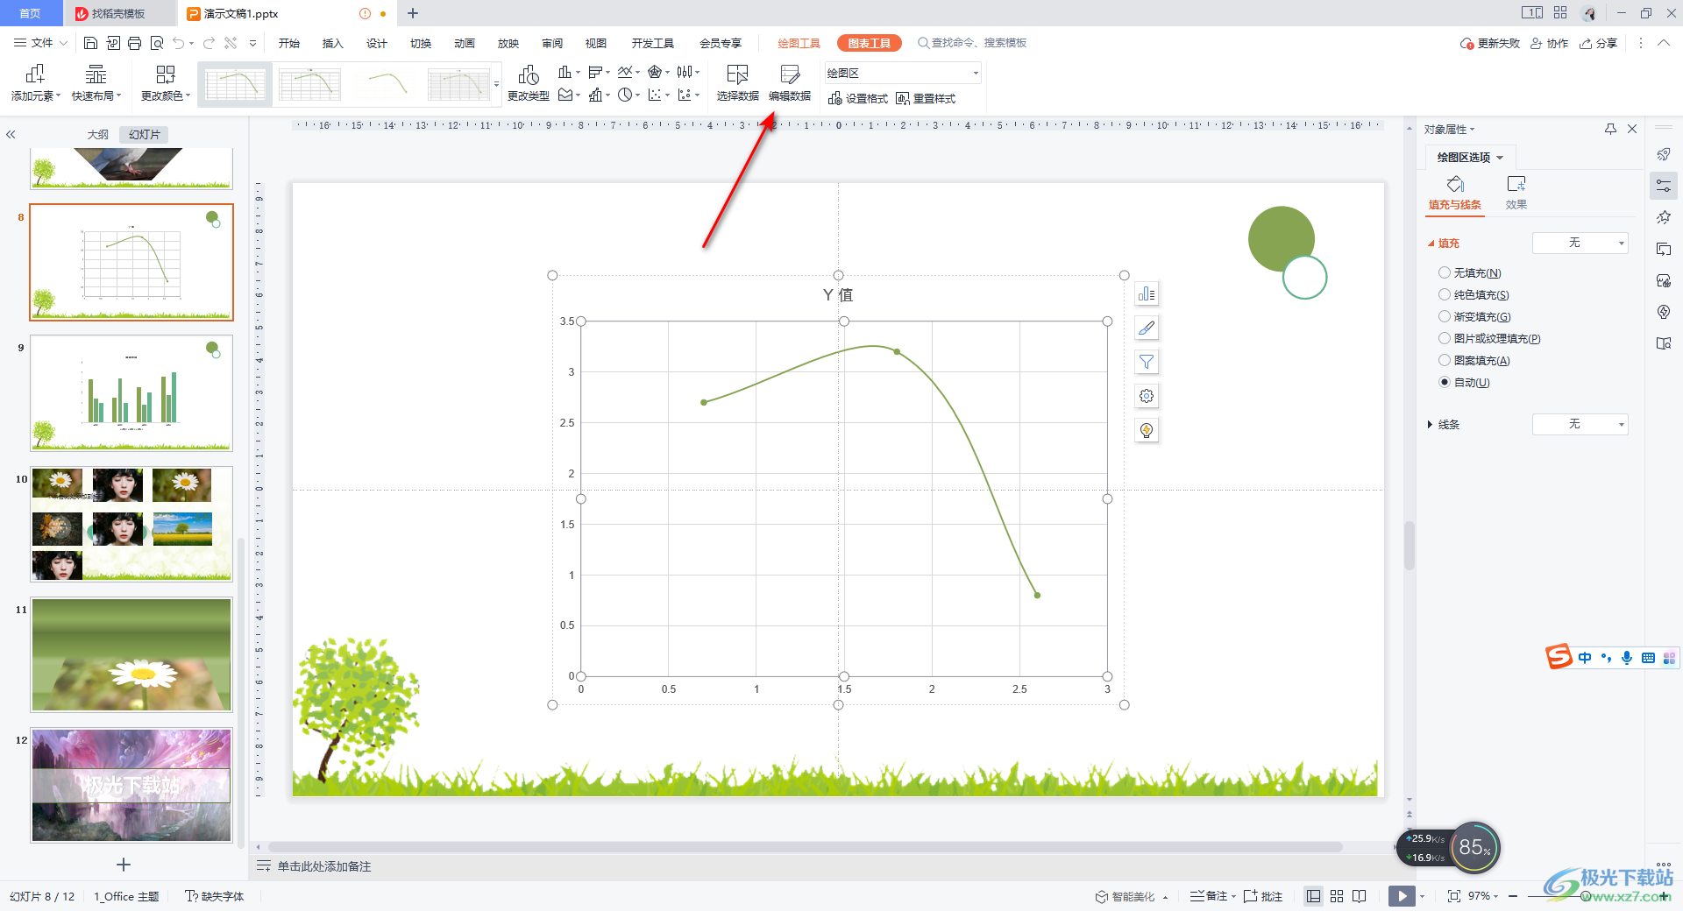This screenshot has width=1683, height=911.
Task: Click the Add Element (添加元素) icon
Action: point(35,75)
